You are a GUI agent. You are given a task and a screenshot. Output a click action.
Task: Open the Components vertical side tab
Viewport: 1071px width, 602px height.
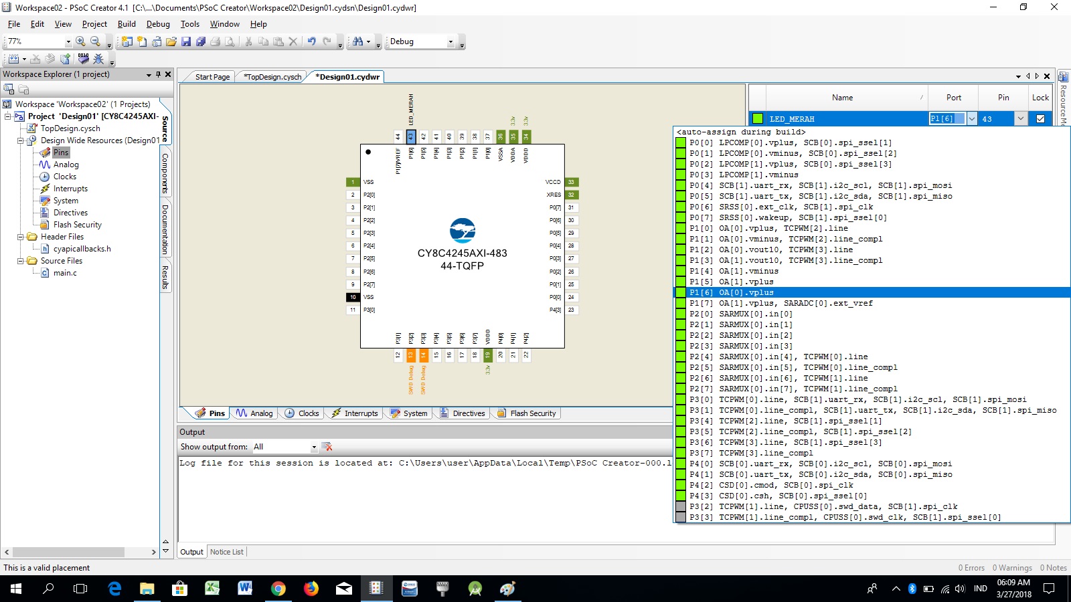pos(165,173)
